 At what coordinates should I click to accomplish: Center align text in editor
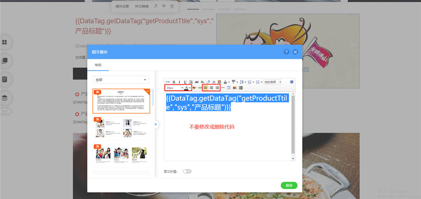tap(211, 88)
